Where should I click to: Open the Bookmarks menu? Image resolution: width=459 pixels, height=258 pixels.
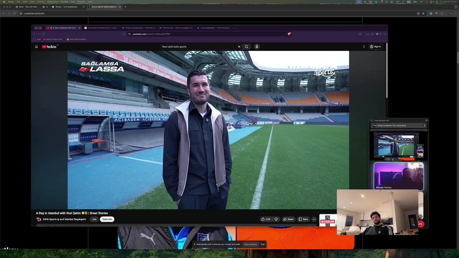(x=52, y=1)
